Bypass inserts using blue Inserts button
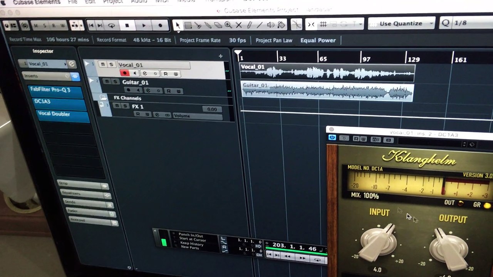This screenshot has width=493, height=277. [x=75, y=77]
